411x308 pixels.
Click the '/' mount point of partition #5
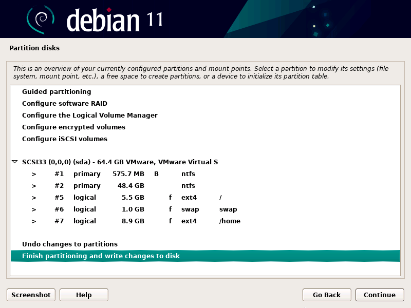220,198
